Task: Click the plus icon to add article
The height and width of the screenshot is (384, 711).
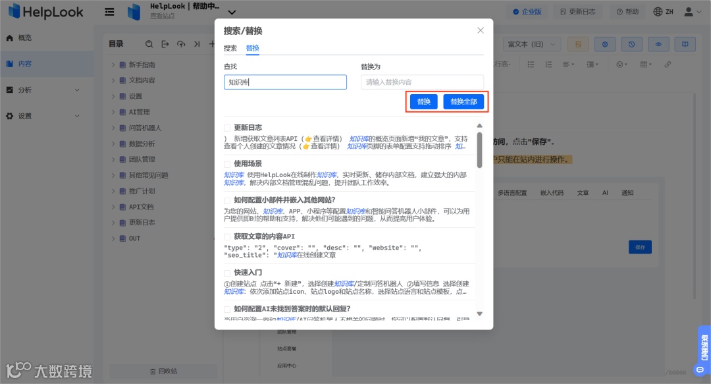Action: coord(213,43)
